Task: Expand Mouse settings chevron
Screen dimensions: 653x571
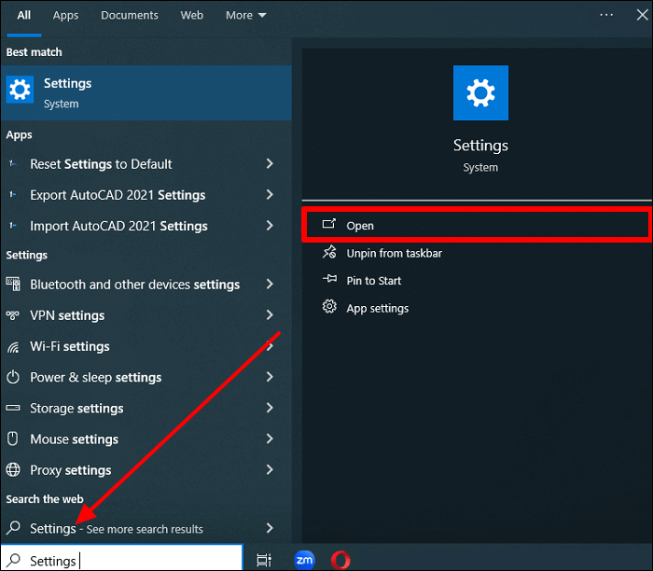Action: click(270, 439)
